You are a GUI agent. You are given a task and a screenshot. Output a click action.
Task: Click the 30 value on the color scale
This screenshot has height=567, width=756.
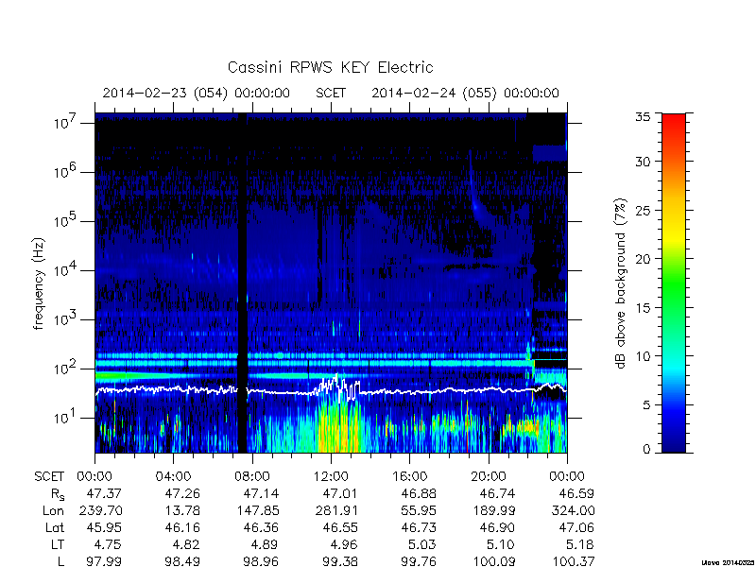tap(643, 161)
